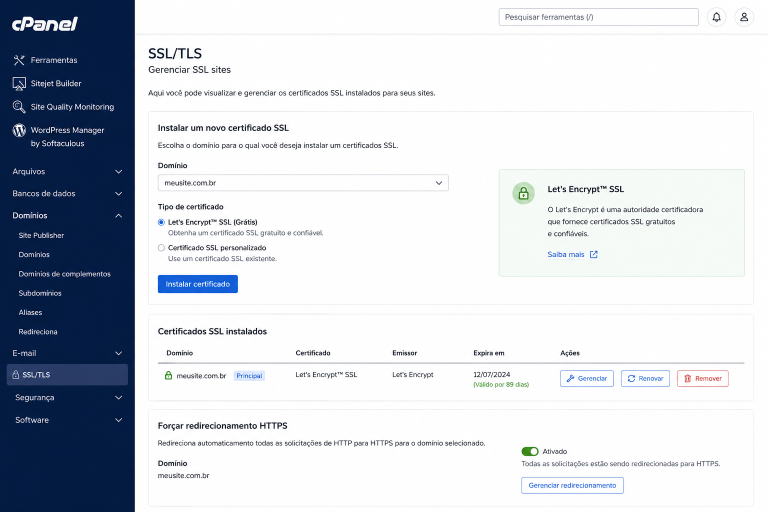Click the Válido por 89 dias text
The height and width of the screenshot is (512, 768).
501,384
